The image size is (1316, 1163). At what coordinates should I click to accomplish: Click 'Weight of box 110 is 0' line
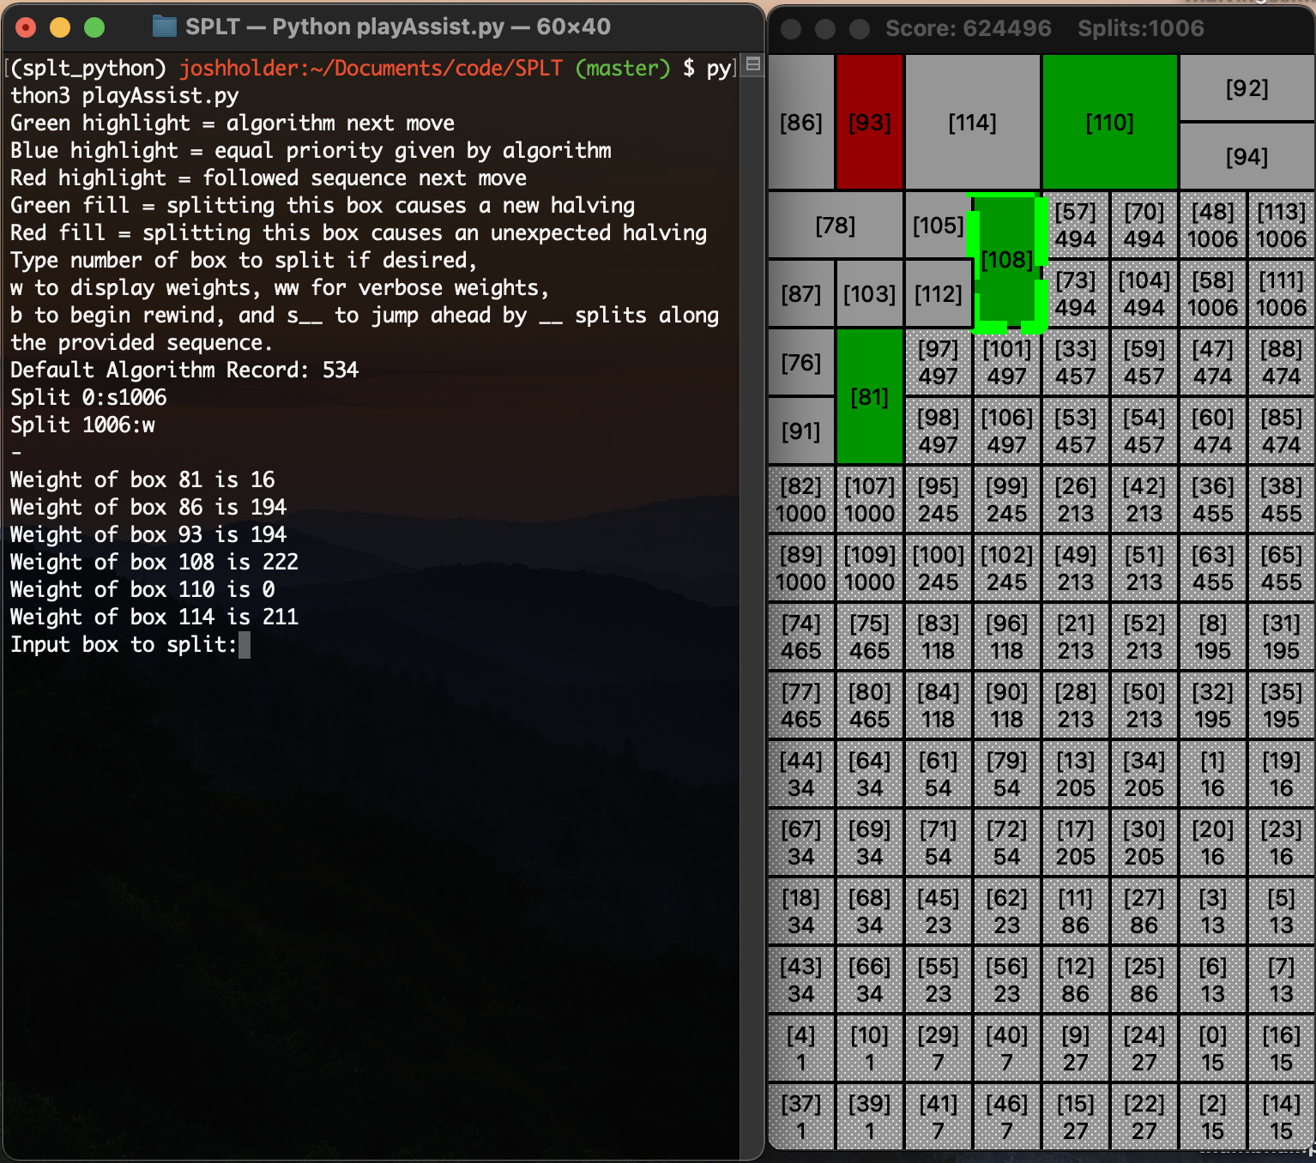pyautogui.click(x=142, y=590)
